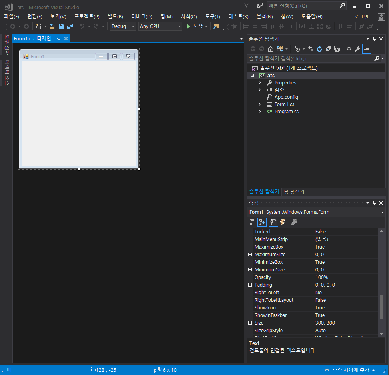Toggle Show All Files in Solution Explorer
The height and width of the screenshot is (375, 389).
click(x=337, y=49)
